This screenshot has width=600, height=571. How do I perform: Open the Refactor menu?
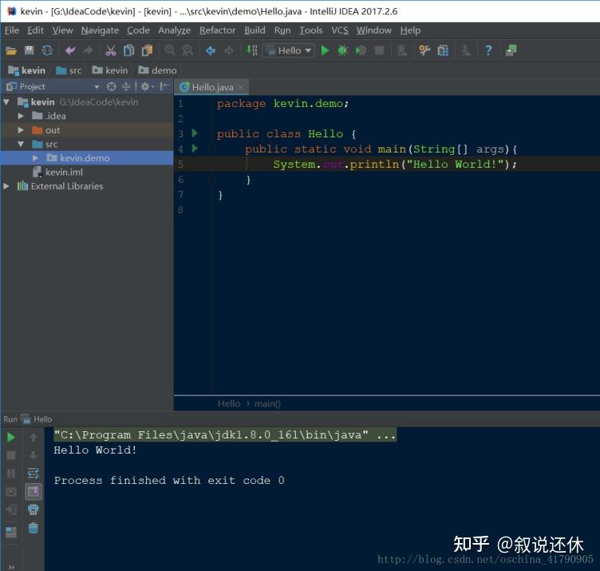click(x=217, y=30)
